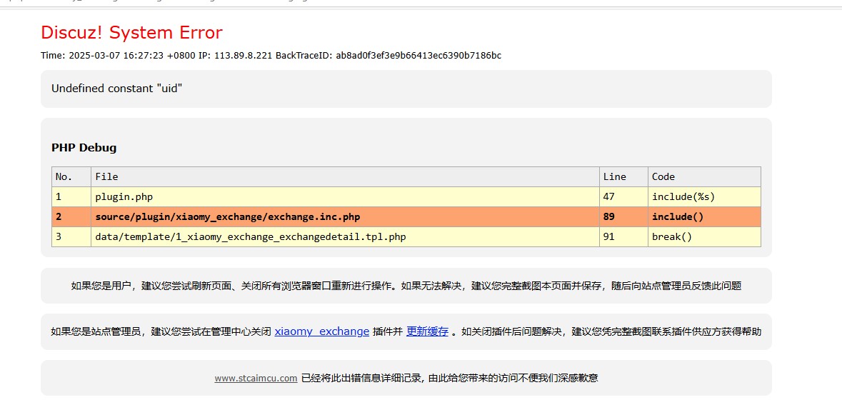Click the PHP Debug heading
Screen dimensions: 842x410
84,148
